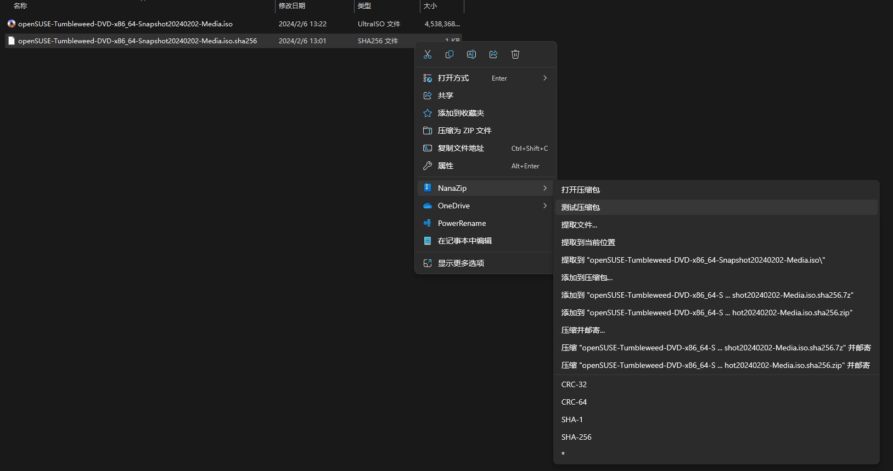Click the star icon for 添加到收藏夹
This screenshot has height=471, width=893.
428,113
